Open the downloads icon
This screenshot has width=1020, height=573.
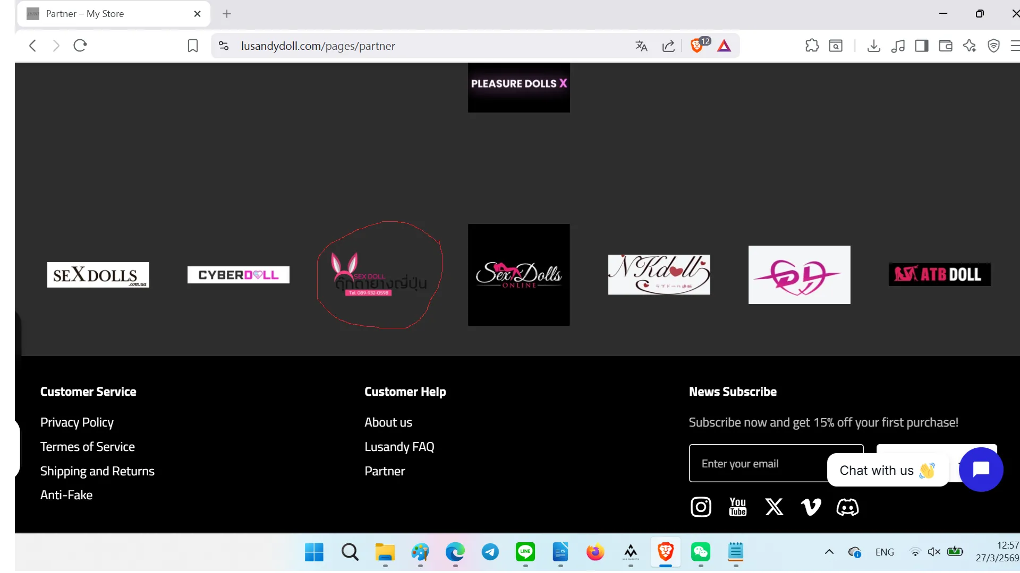pyautogui.click(x=874, y=46)
